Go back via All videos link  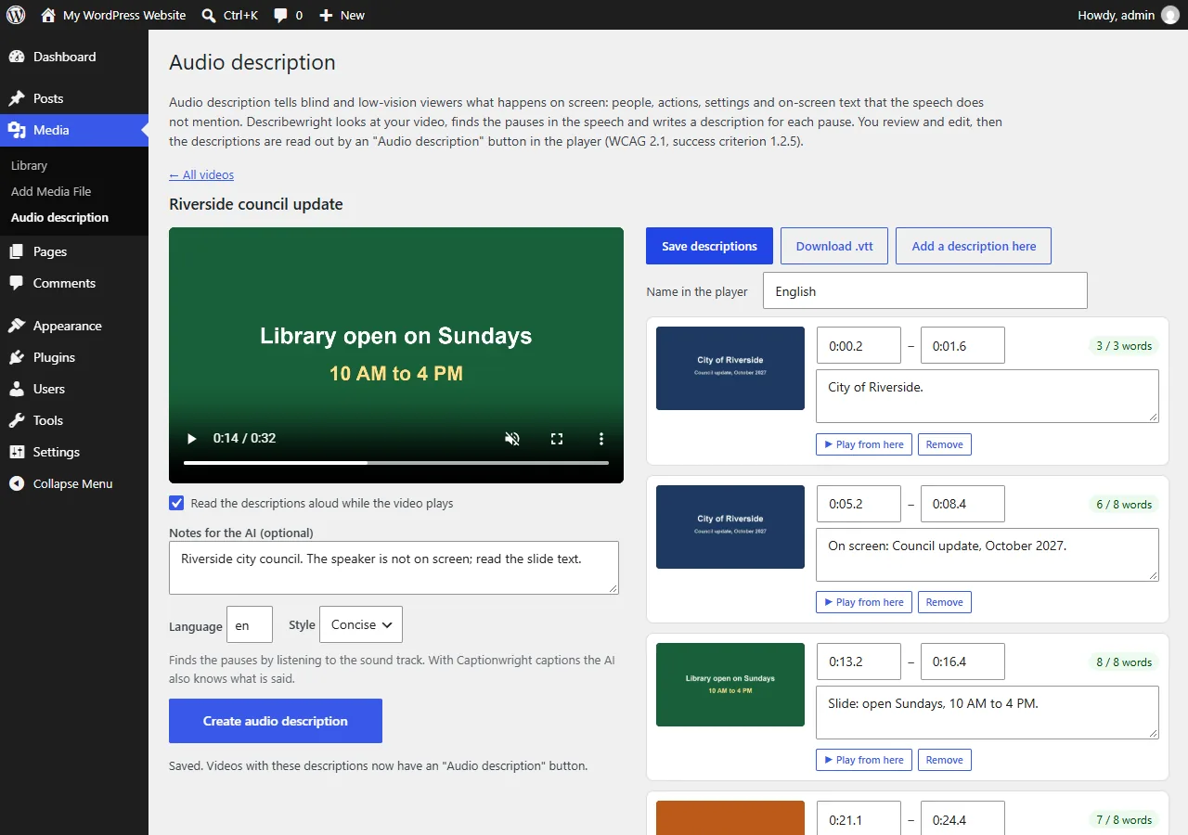[x=201, y=174]
